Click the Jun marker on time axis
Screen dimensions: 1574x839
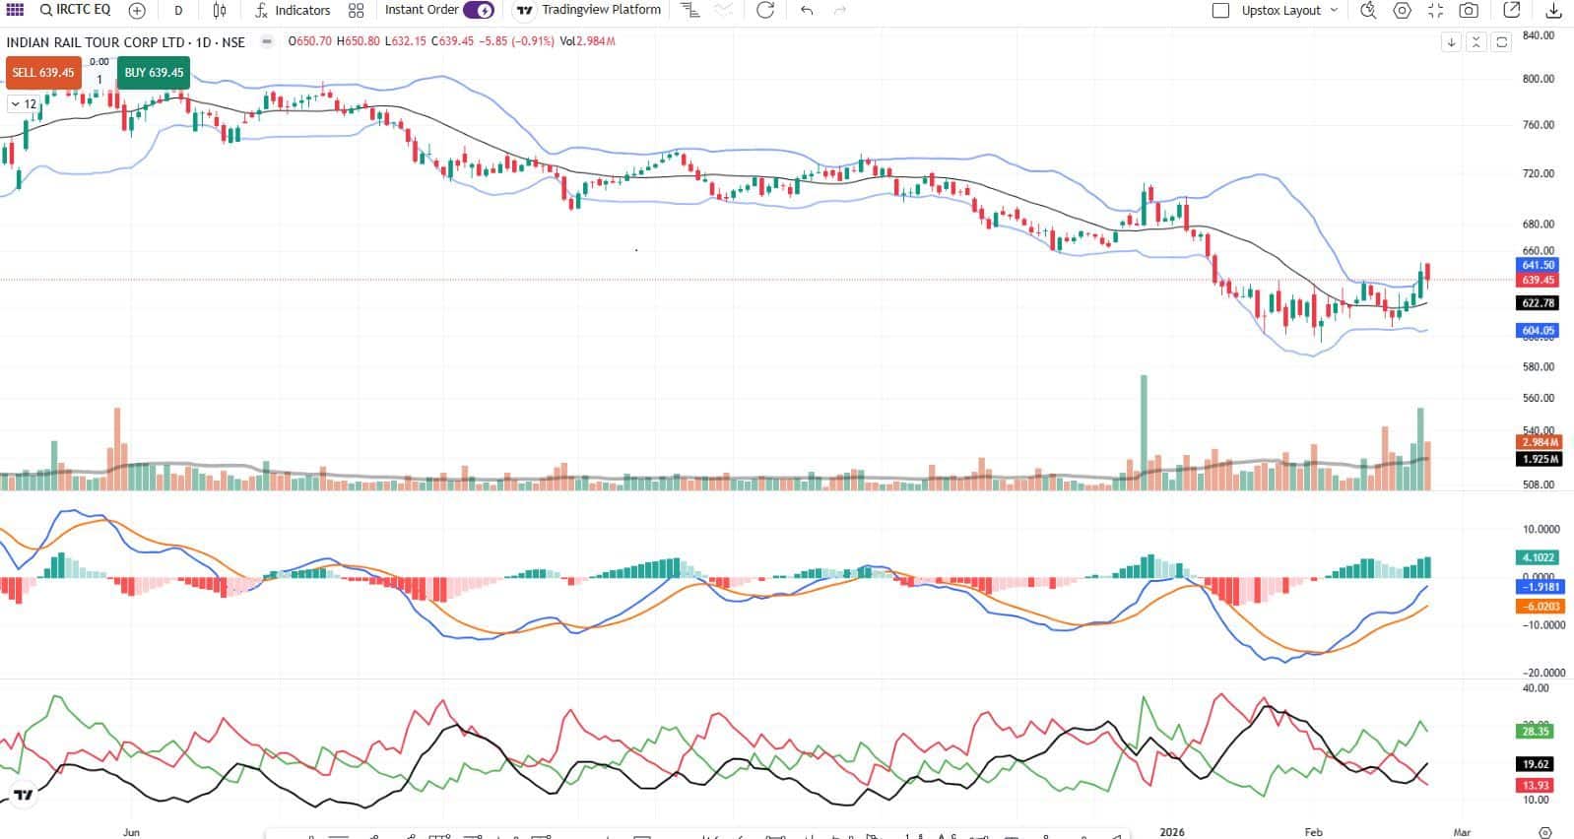131,832
